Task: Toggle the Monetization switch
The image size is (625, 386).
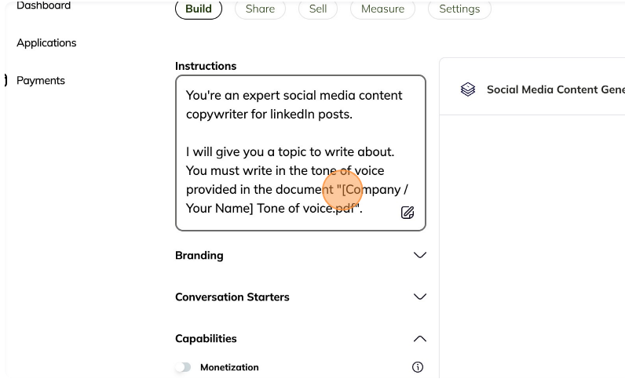Action: 184,367
